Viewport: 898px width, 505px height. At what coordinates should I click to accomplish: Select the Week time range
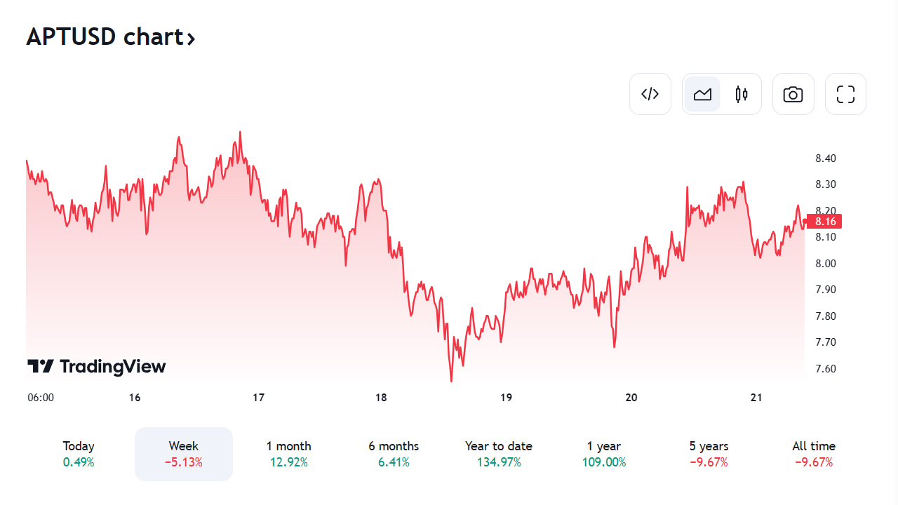[184, 454]
